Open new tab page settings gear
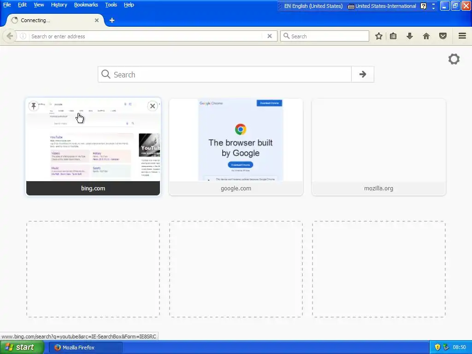The height and width of the screenshot is (354, 472). [454, 59]
